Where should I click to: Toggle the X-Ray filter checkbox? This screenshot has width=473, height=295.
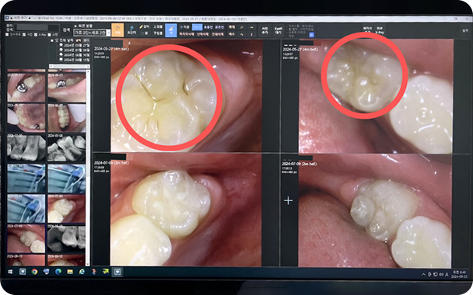point(36,35)
